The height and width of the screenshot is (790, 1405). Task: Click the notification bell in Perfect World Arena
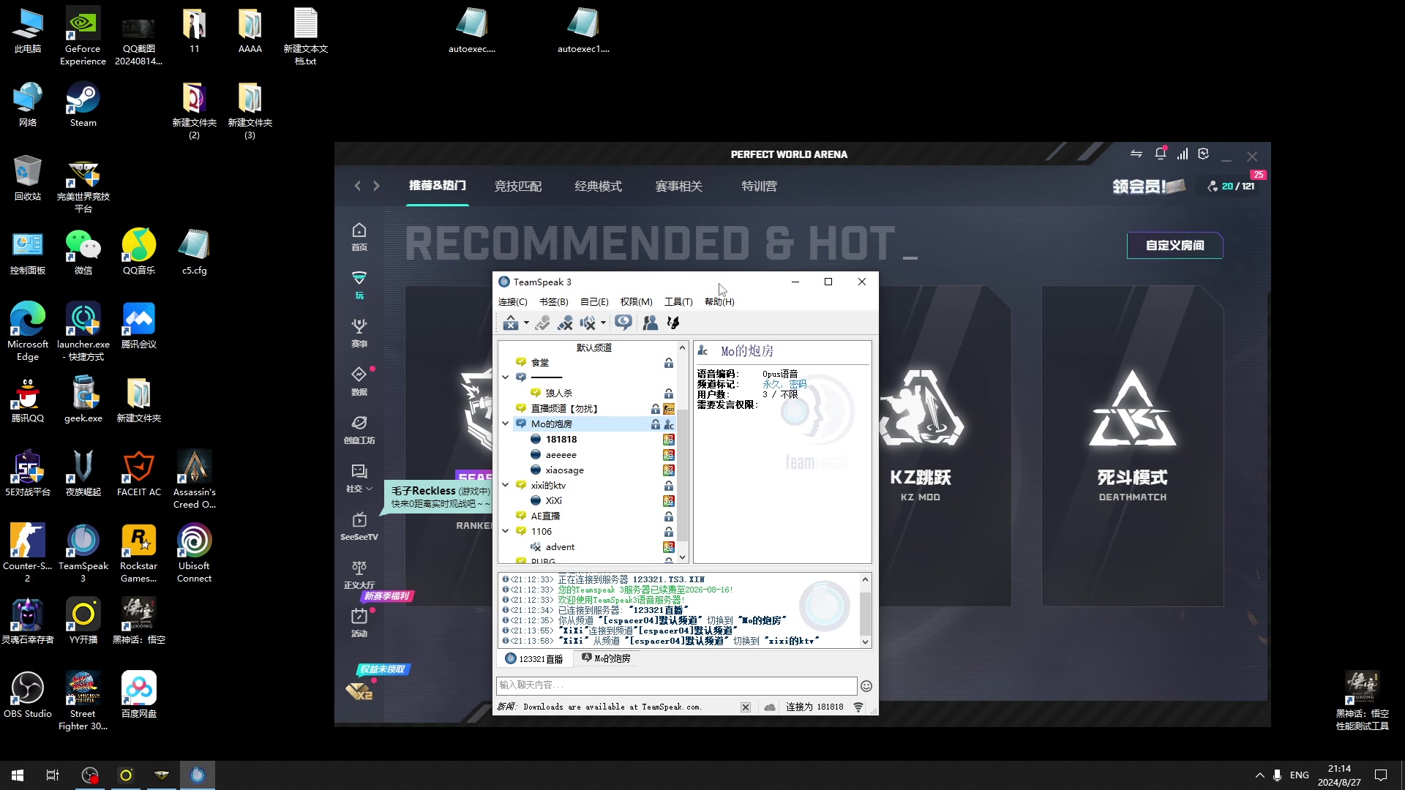pyautogui.click(x=1160, y=154)
